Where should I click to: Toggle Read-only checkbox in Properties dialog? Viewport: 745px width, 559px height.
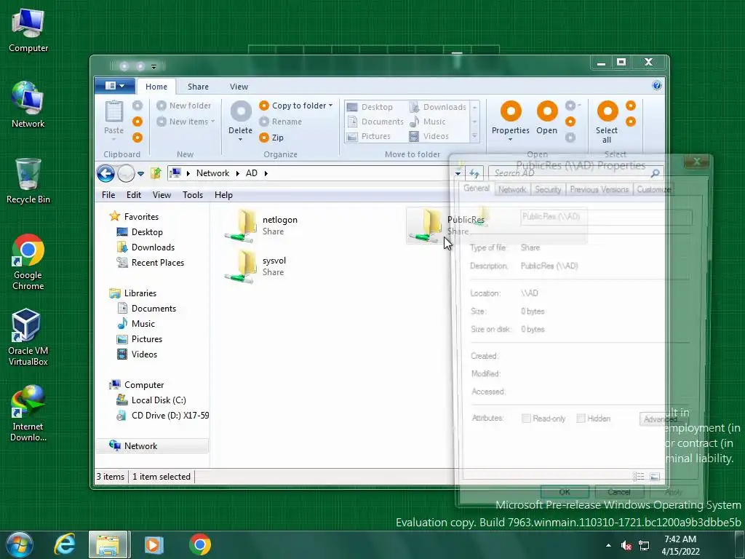tap(526, 419)
